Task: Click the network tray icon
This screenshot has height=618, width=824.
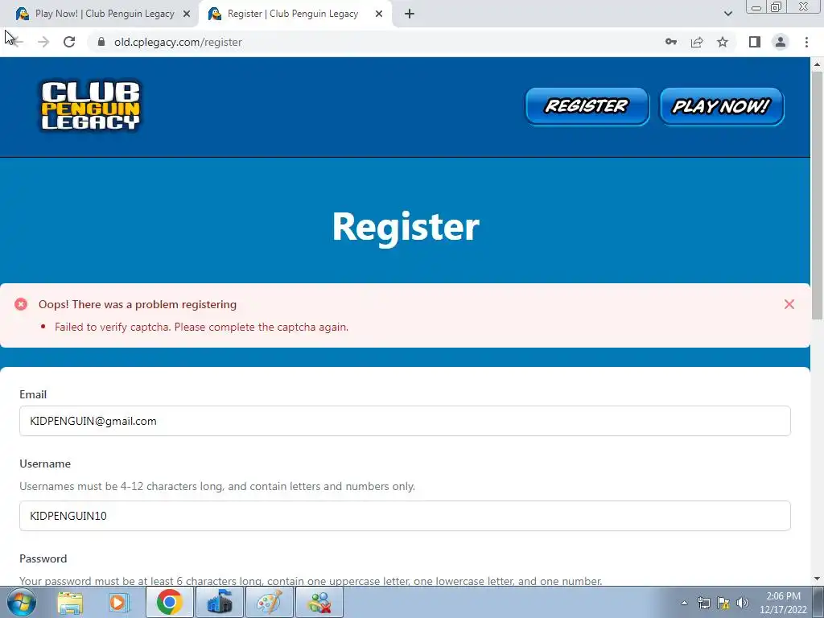Action: 703,603
